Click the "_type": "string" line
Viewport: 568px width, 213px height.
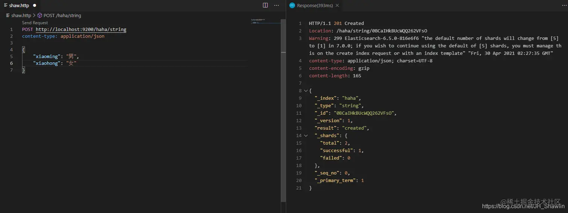(x=339, y=106)
